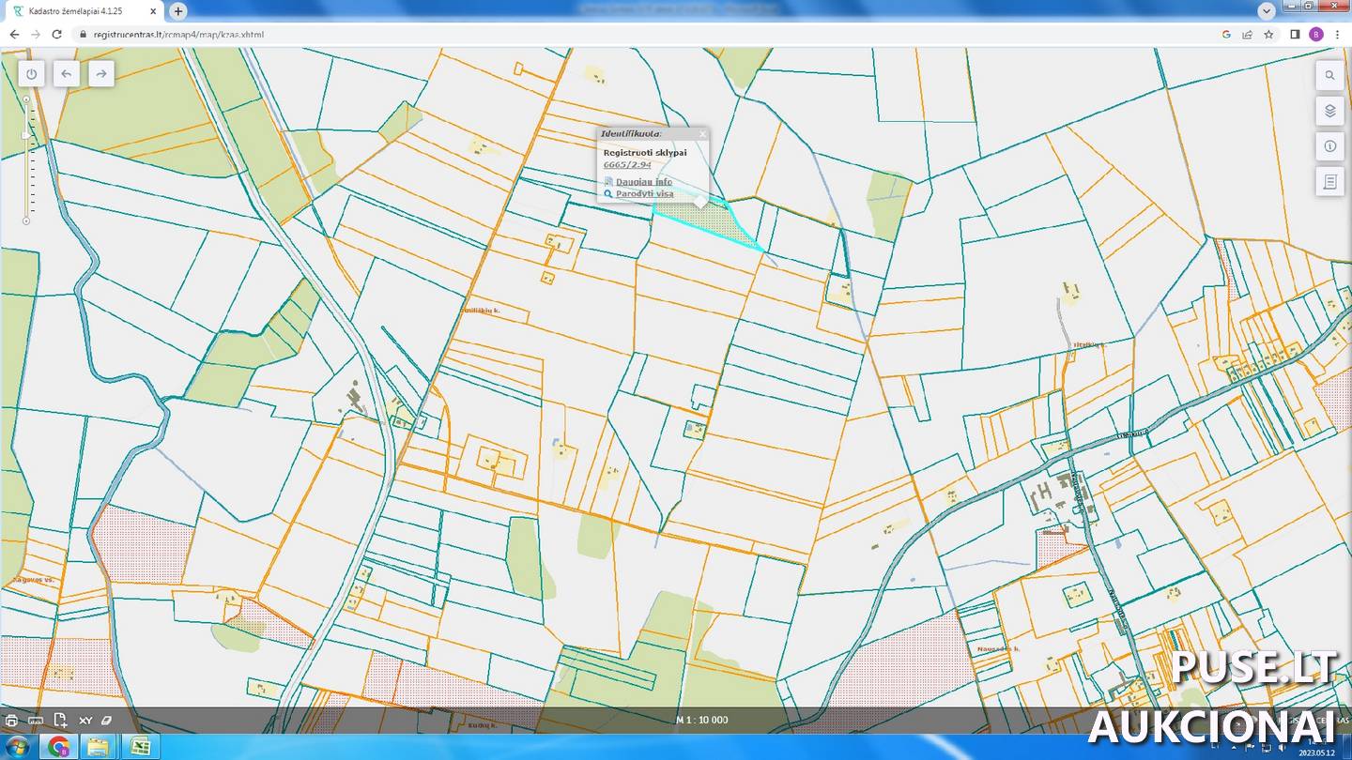This screenshot has width=1352, height=760.
Task: Click the add document plus tool
Action: [60, 721]
